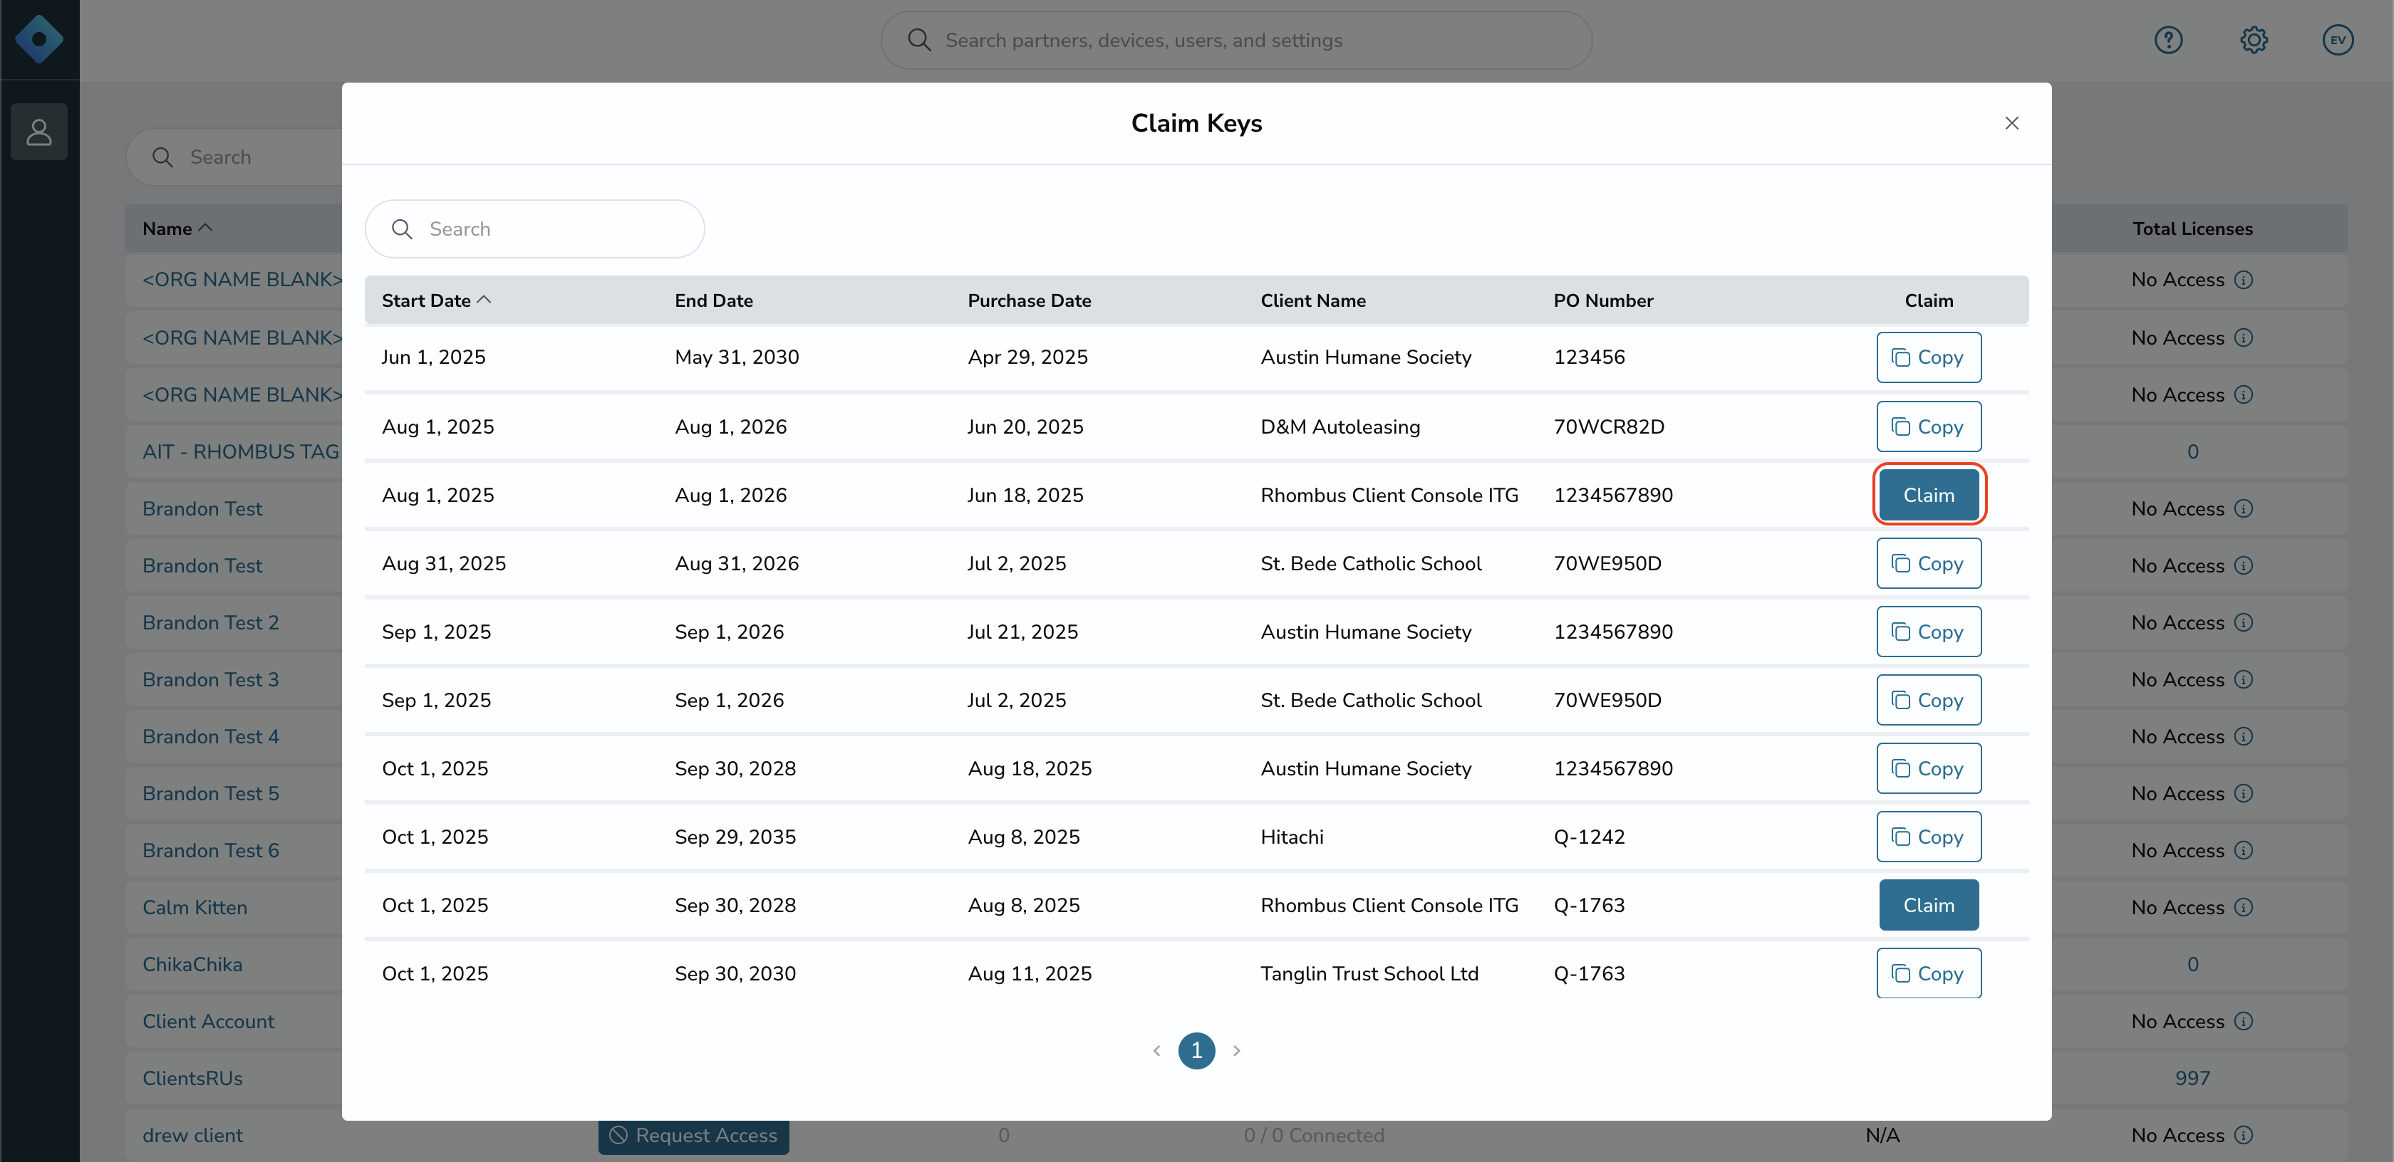Copy key for Hitachi
Viewport: 2394px width, 1162px height.
pyautogui.click(x=1929, y=837)
